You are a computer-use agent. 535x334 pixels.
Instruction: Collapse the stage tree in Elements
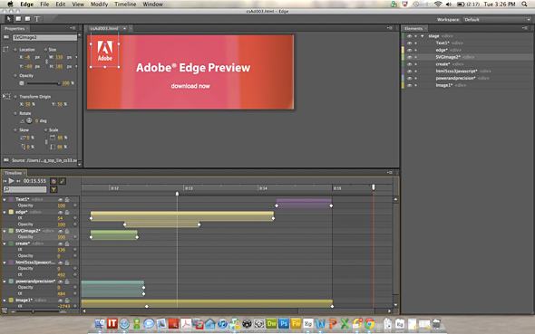[x=423, y=36]
